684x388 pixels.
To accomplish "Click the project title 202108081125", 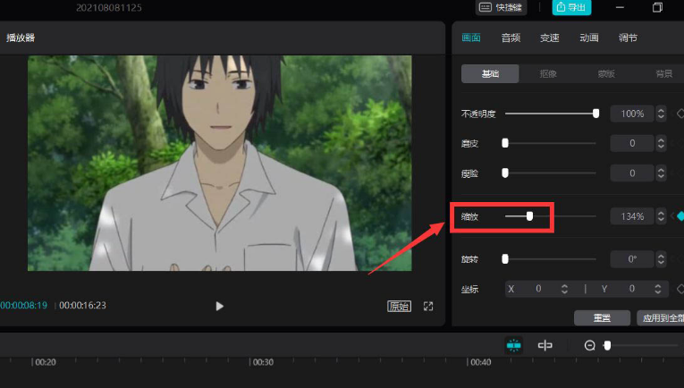I will [108, 7].
